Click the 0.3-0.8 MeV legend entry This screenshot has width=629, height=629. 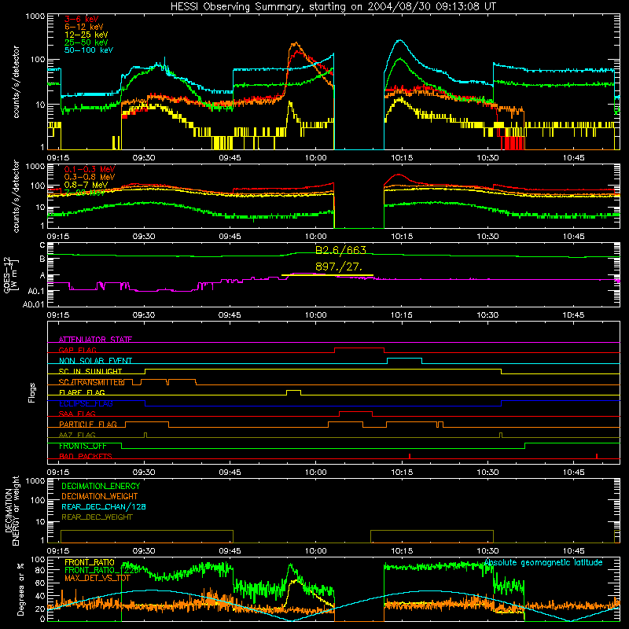click(x=90, y=177)
